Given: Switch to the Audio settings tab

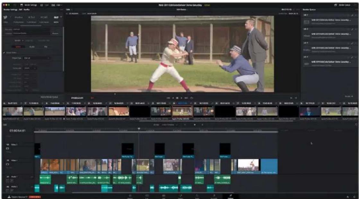Looking at the screenshot, I should click(32, 47).
